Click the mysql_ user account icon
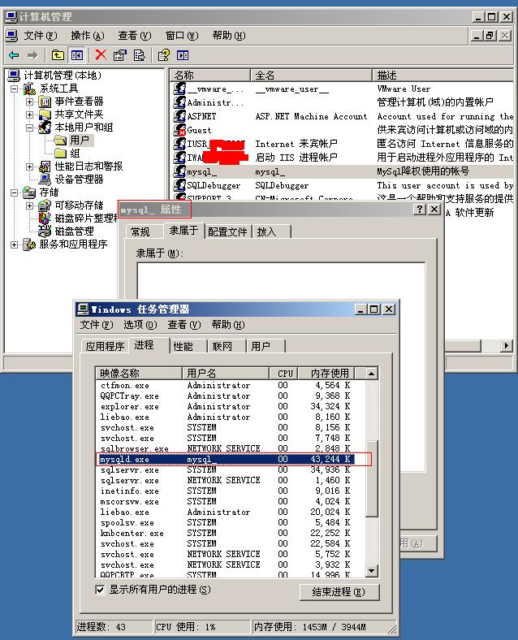Viewport: 518px width, 640px height. click(x=179, y=171)
